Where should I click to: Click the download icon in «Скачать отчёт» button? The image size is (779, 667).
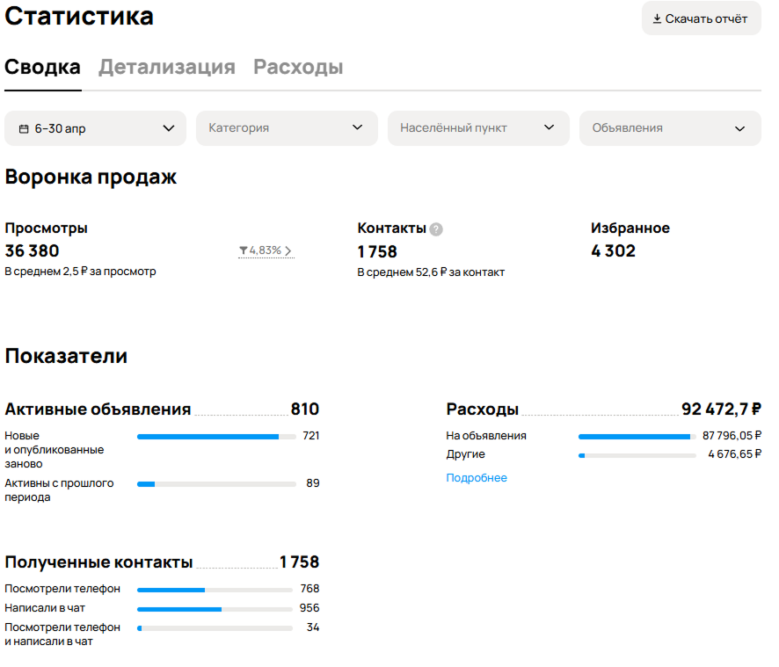[657, 18]
